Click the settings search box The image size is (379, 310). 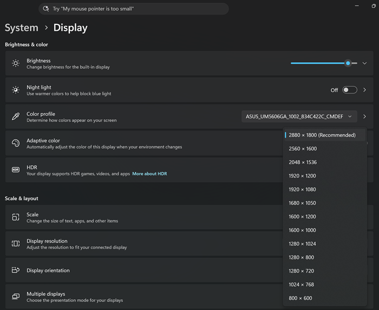click(134, 9)
